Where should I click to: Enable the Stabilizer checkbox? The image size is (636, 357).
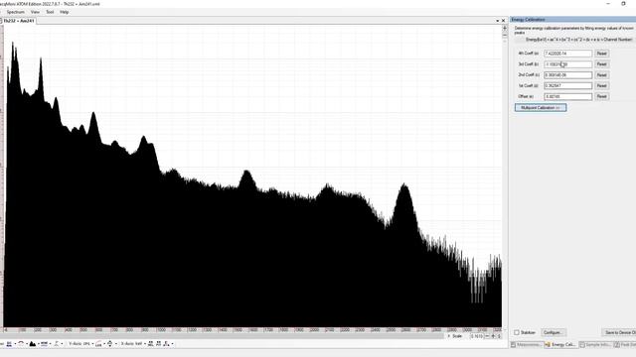[x=517, y=333]
